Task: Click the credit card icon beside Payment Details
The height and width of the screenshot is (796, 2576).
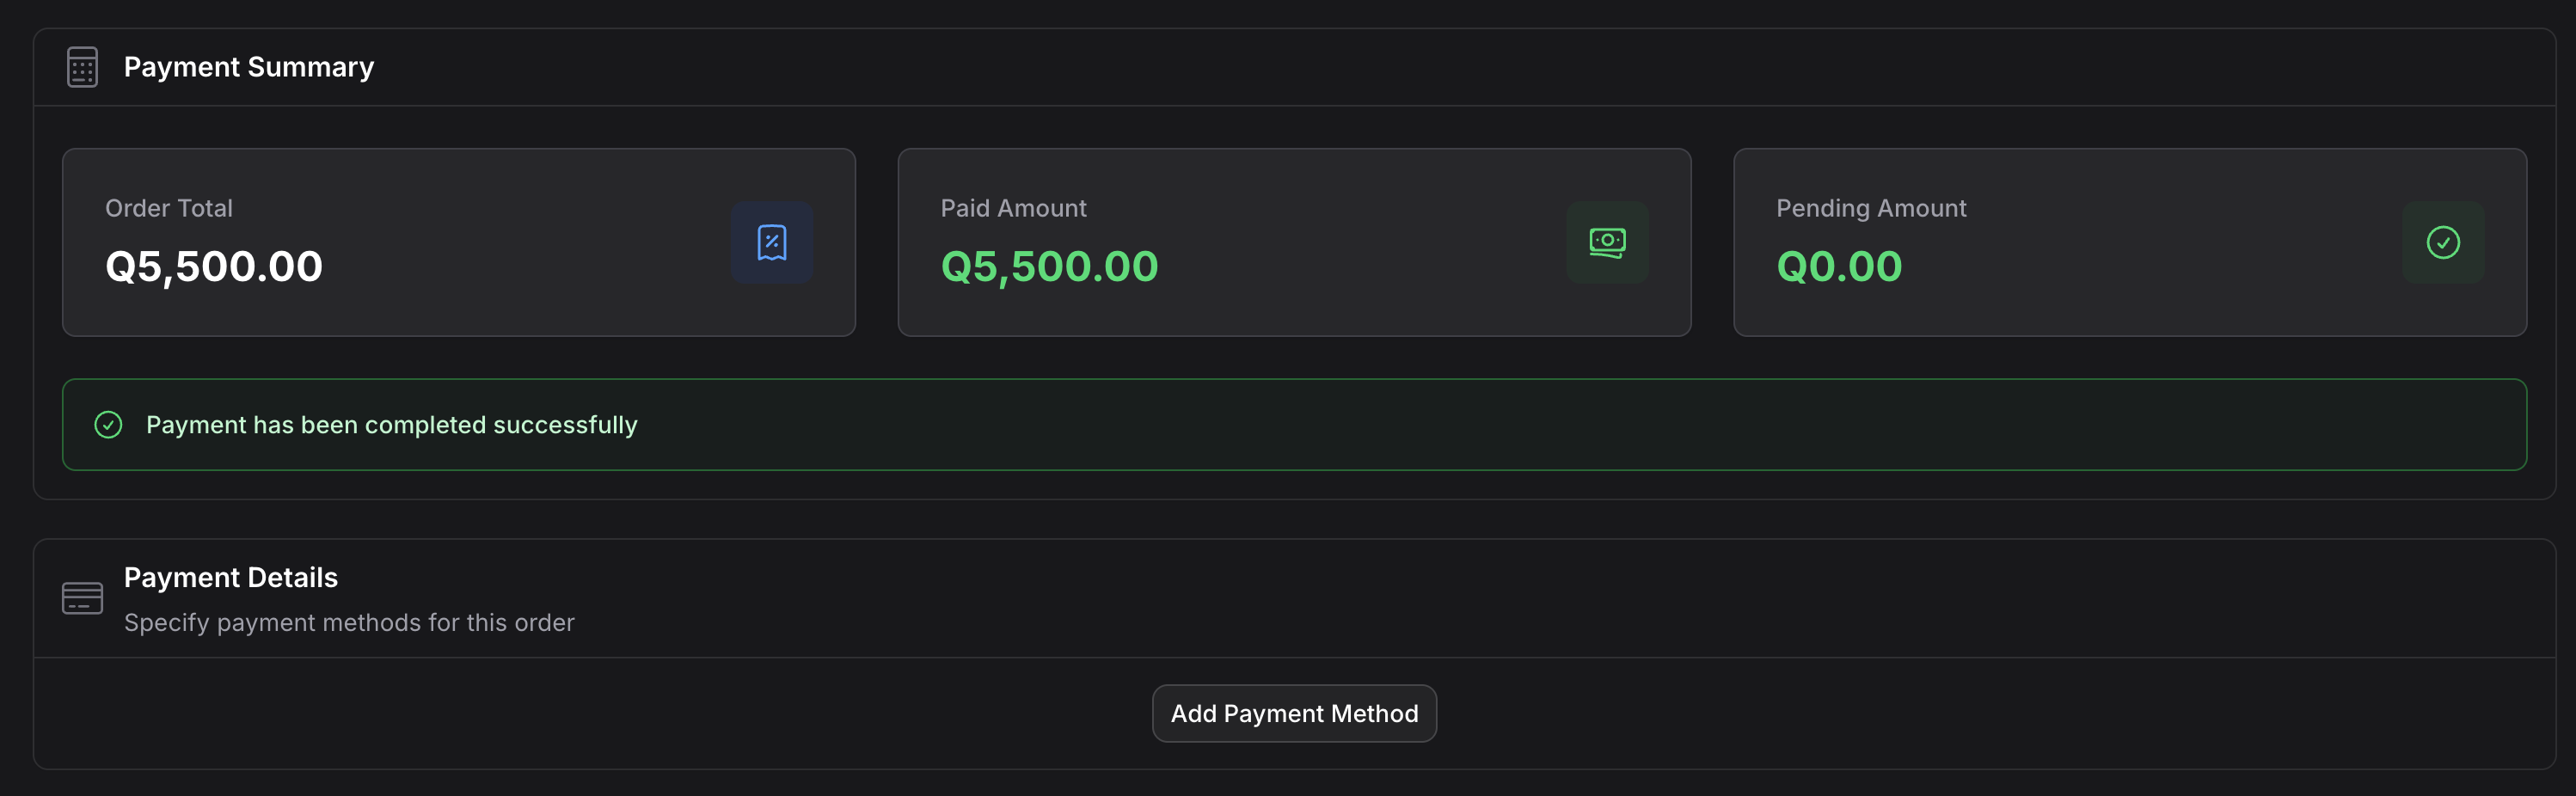Action: (82, 598)
